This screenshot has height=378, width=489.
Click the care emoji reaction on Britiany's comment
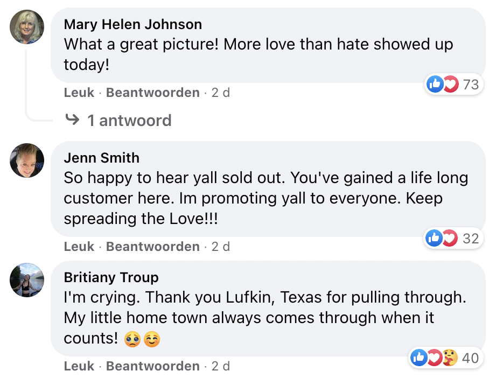coord(450,358)
